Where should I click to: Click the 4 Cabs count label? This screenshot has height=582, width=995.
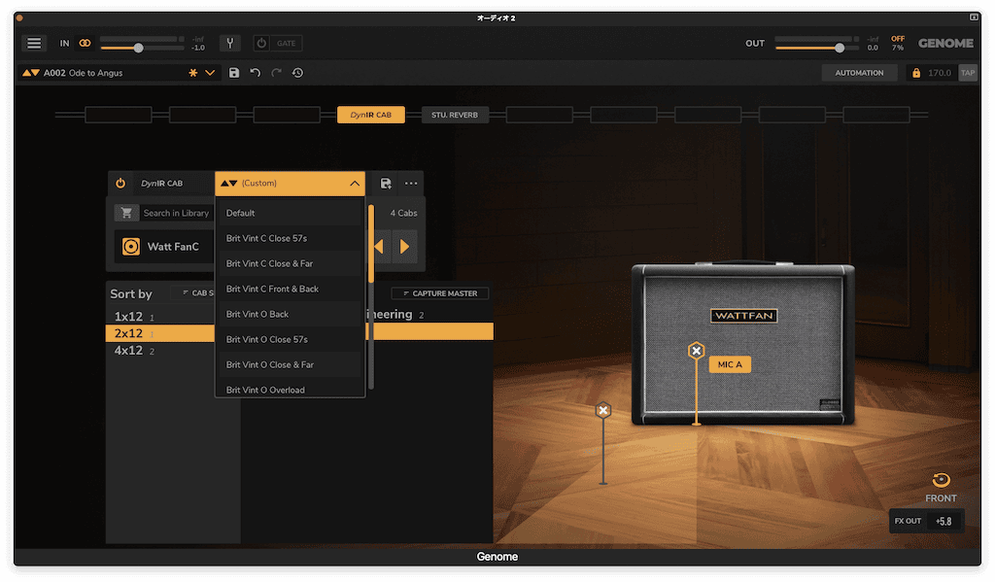click(x=403, y=213)
